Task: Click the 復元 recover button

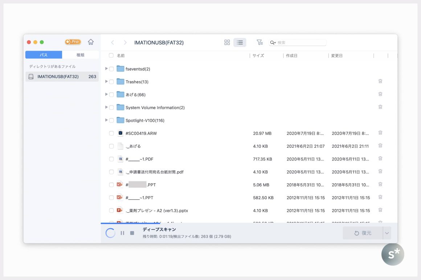Action: [x=363, y=233]
